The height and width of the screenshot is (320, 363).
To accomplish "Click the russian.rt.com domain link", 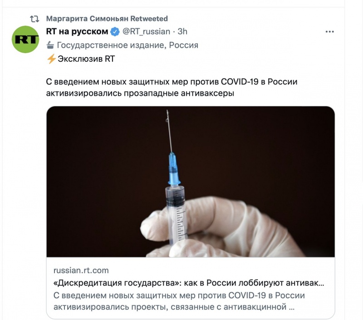I will 81,271.
